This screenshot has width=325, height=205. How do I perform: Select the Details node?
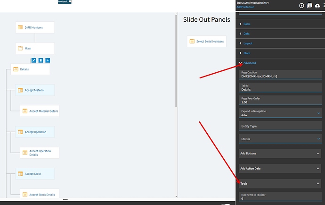point(30,69)
